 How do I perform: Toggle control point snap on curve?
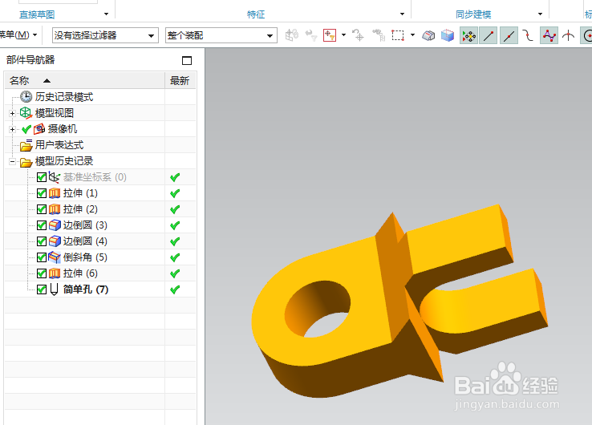(x=528, y=36)
